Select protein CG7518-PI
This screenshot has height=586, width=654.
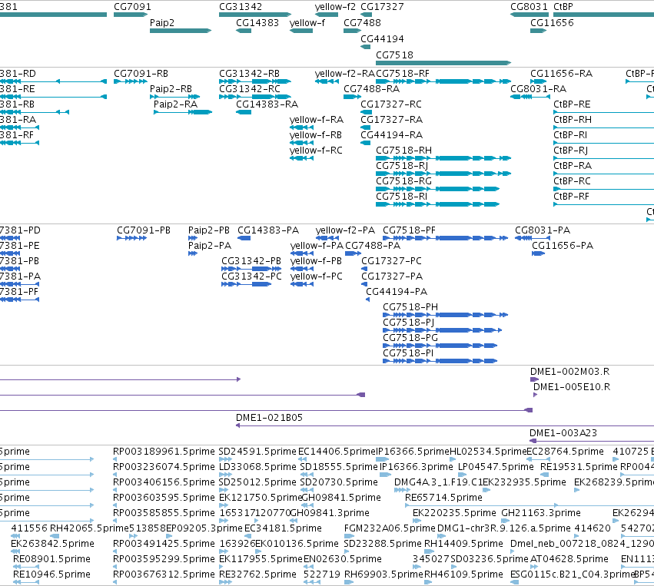[440, 361]
